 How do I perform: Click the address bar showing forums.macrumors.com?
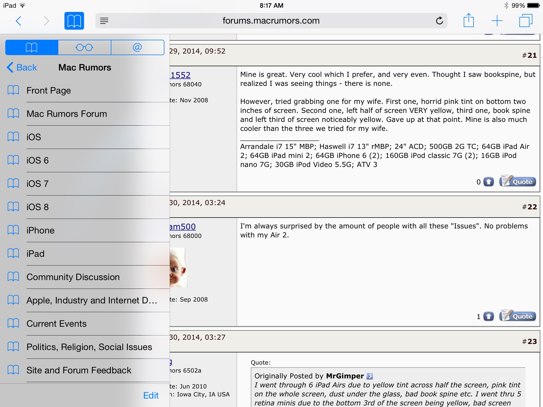(271, 21)
